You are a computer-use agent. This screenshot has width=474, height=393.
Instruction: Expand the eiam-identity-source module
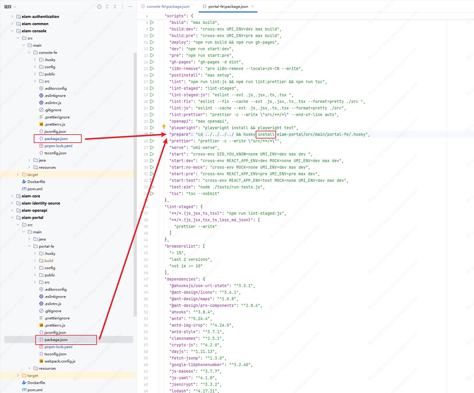tap(12, 203)
